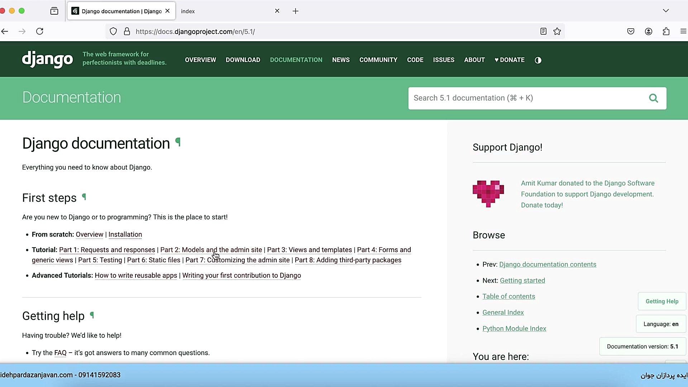Click the paragraph anchor beside First steps
Image resolution: width=688 pixels, height=387 pixels.
click(x=84, y=197)
